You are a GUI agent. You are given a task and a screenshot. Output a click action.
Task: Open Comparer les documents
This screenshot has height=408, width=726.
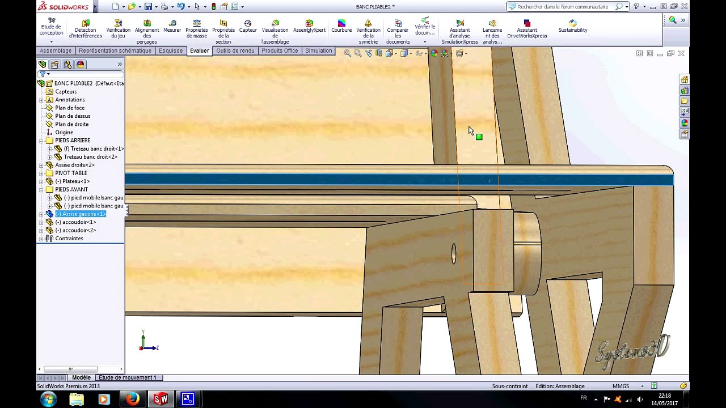pos(398,32)
